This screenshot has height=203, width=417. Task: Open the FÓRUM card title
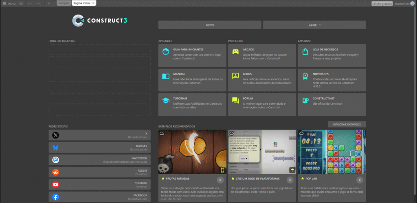(248, 99)
